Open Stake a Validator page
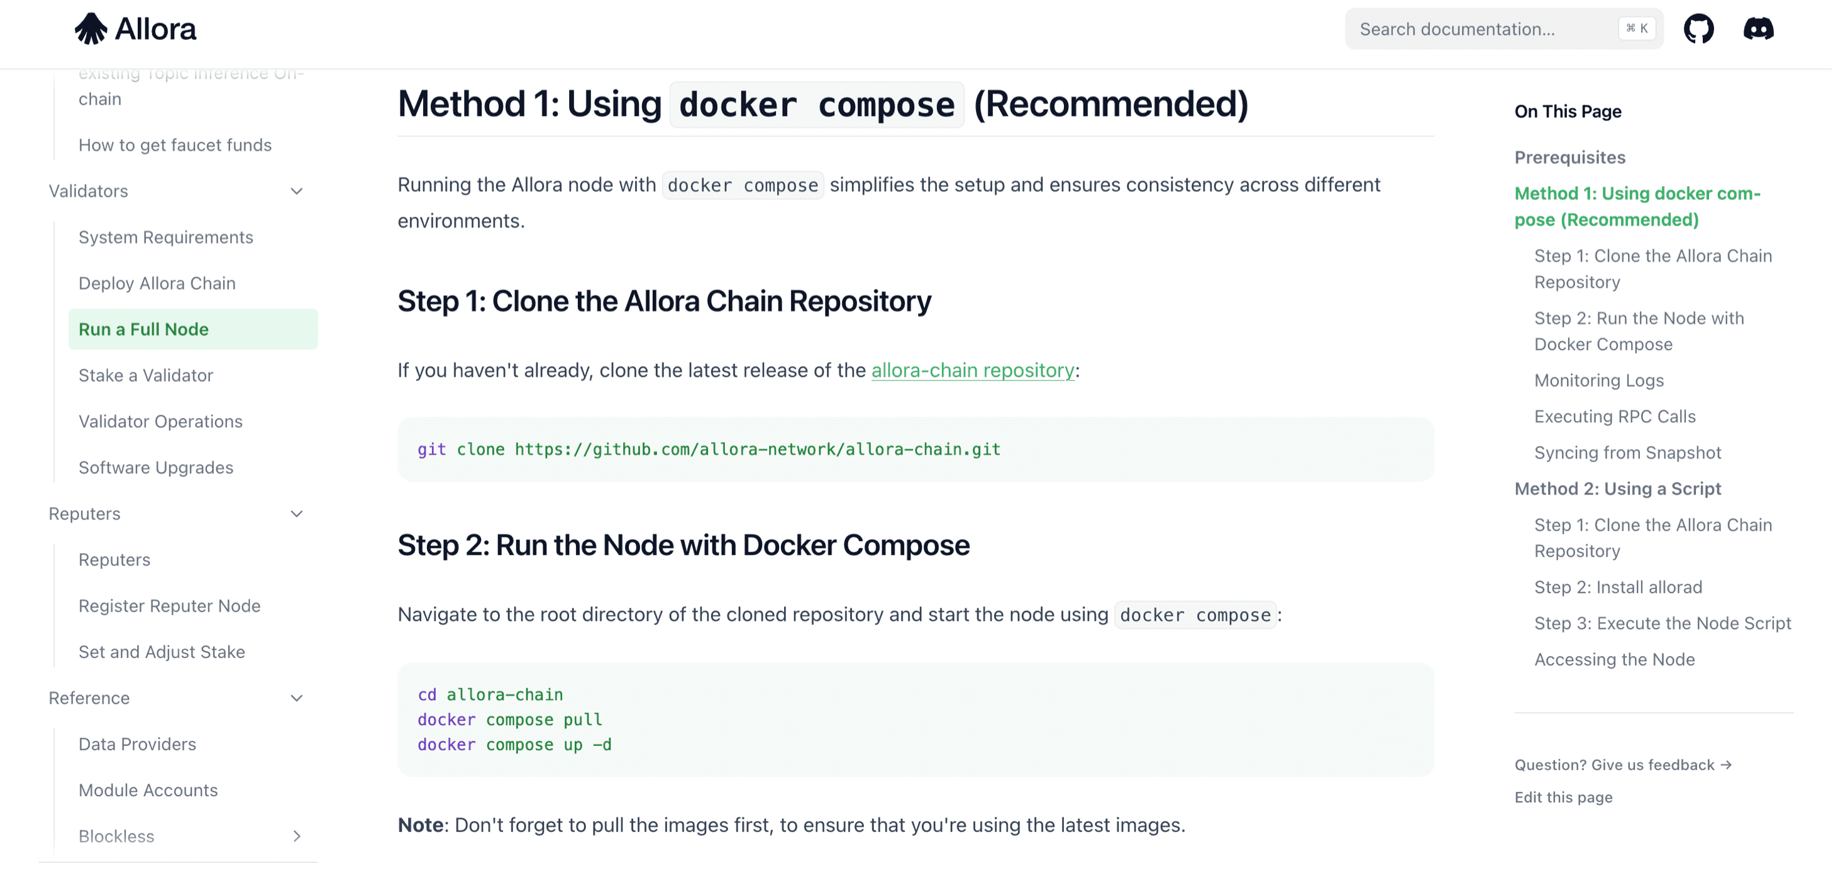 [x=146, y=376]
